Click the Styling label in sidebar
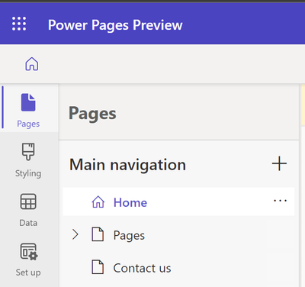 [28, 173]
